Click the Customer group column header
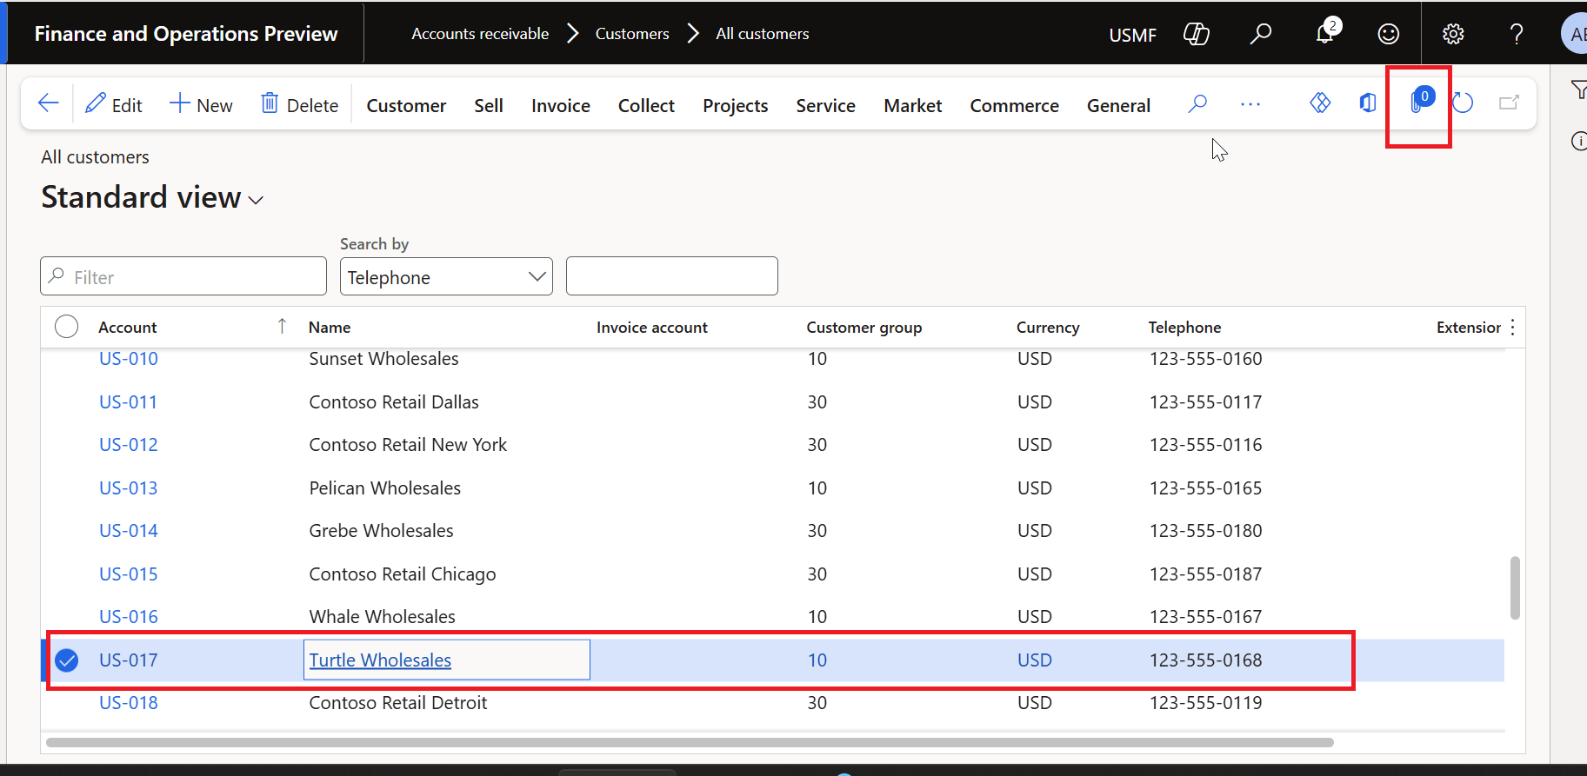 click(x=864, y=328)
